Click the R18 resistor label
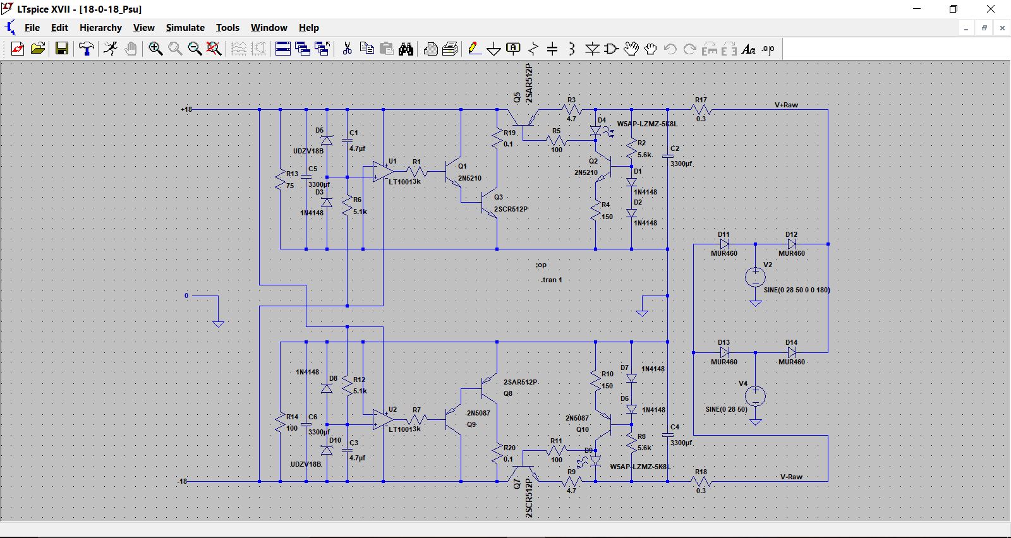 701,472
